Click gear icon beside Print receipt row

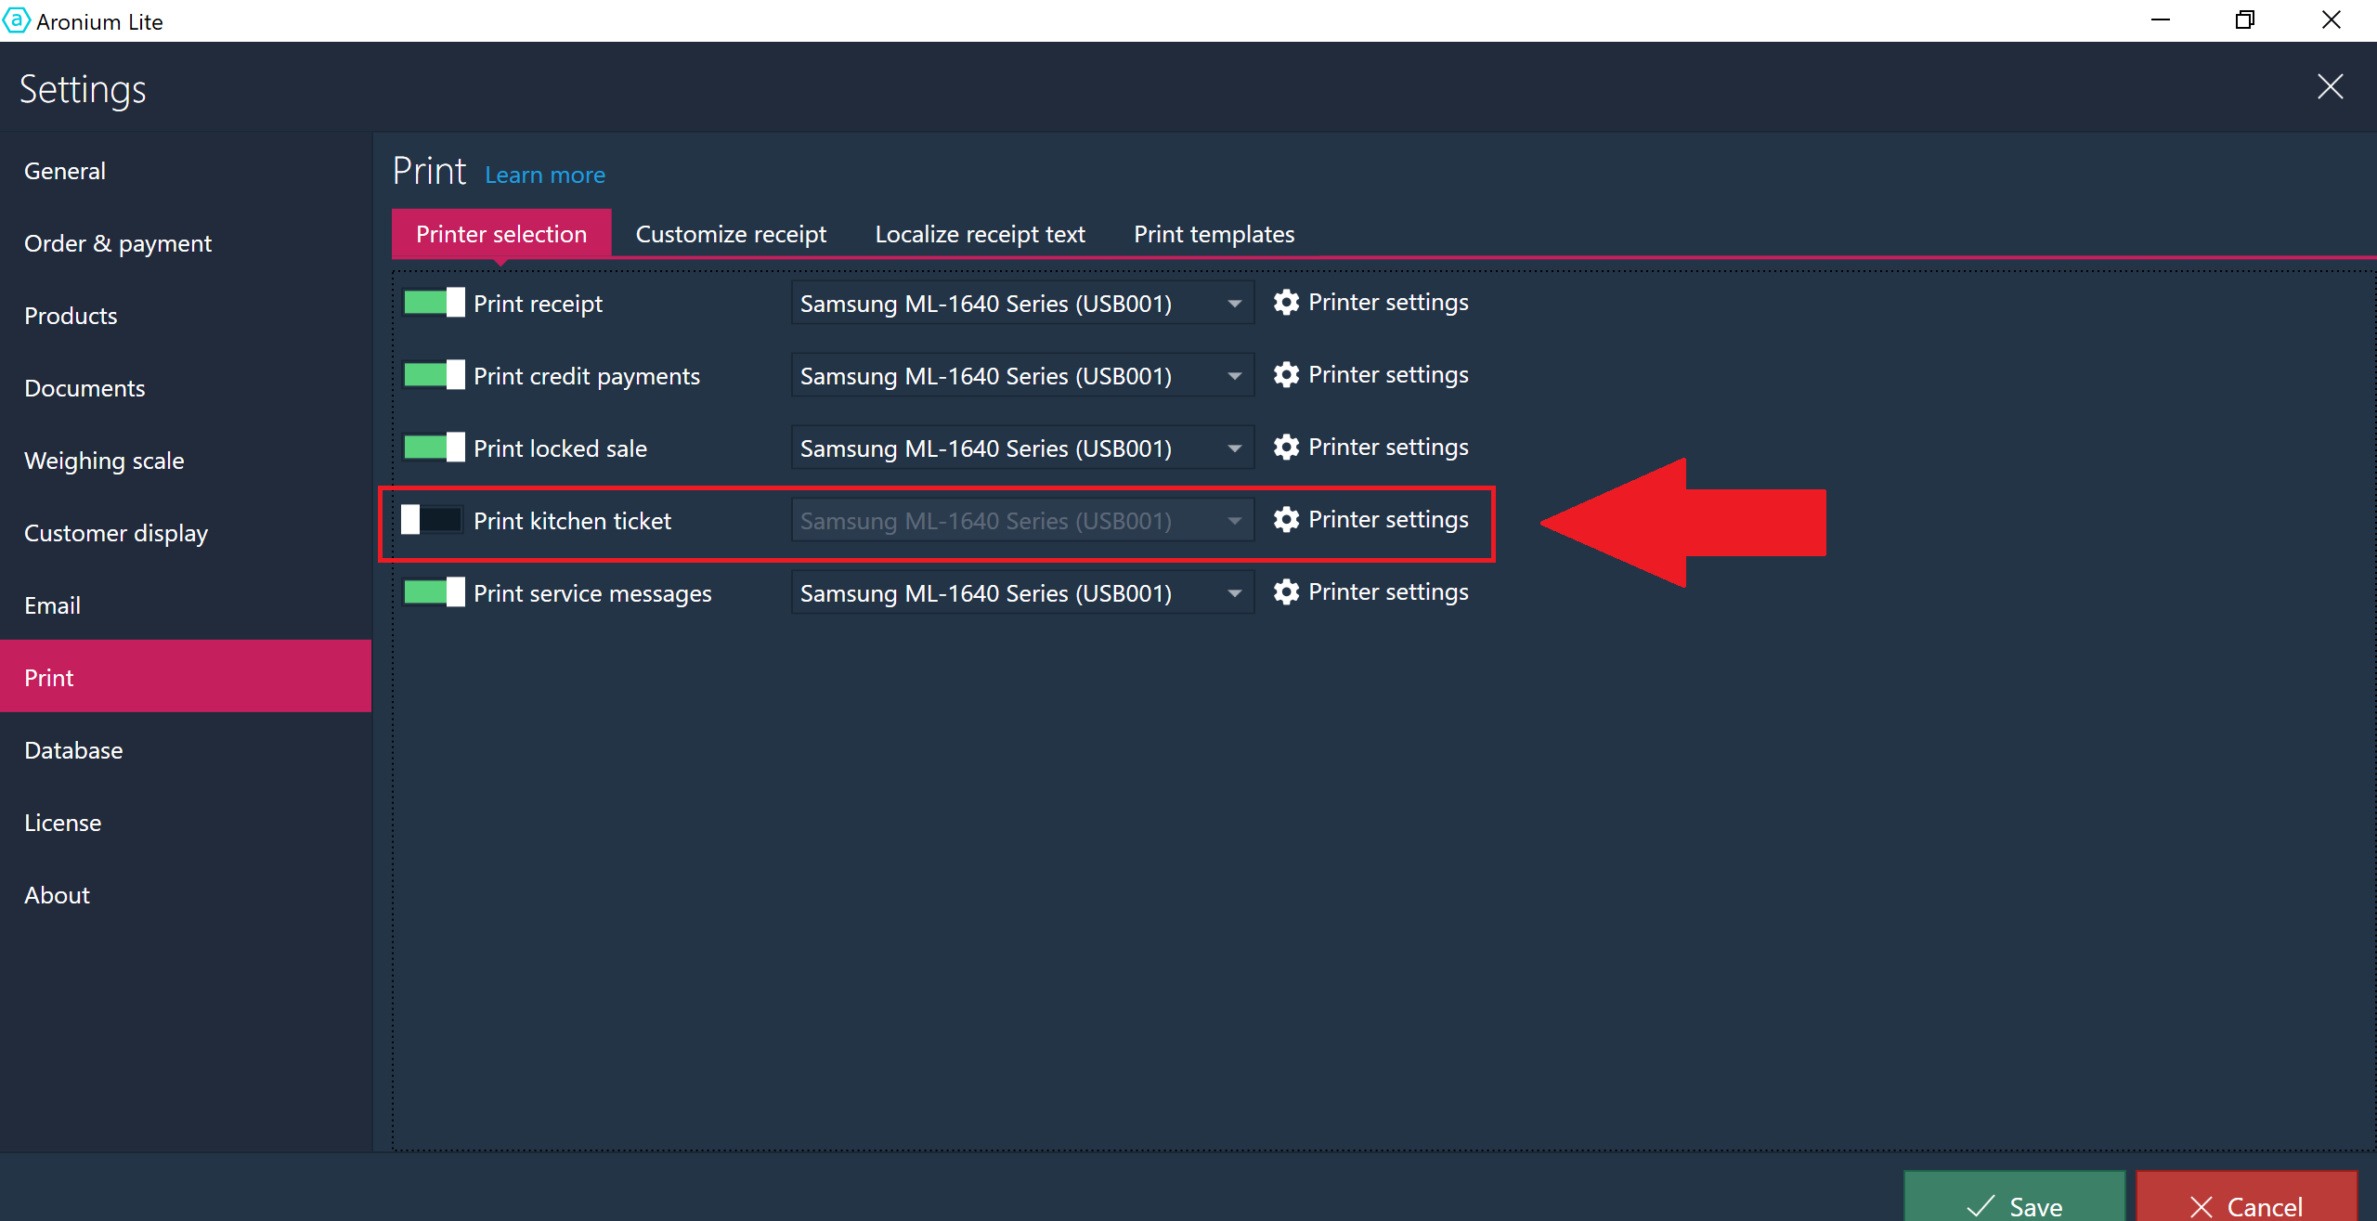[1286, 303]
